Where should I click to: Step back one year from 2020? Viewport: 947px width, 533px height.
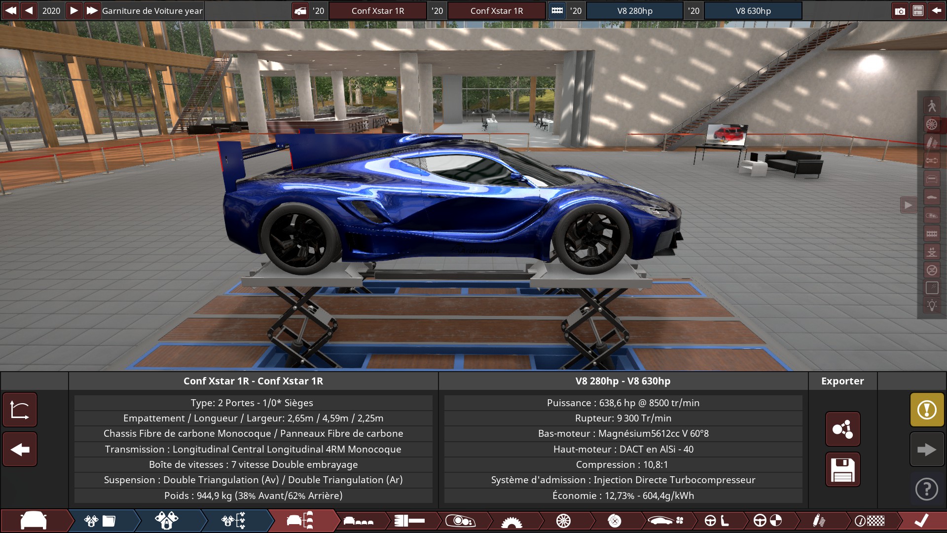point(29,10)
